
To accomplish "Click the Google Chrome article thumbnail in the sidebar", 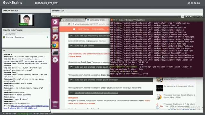I will tap(160, 96).
